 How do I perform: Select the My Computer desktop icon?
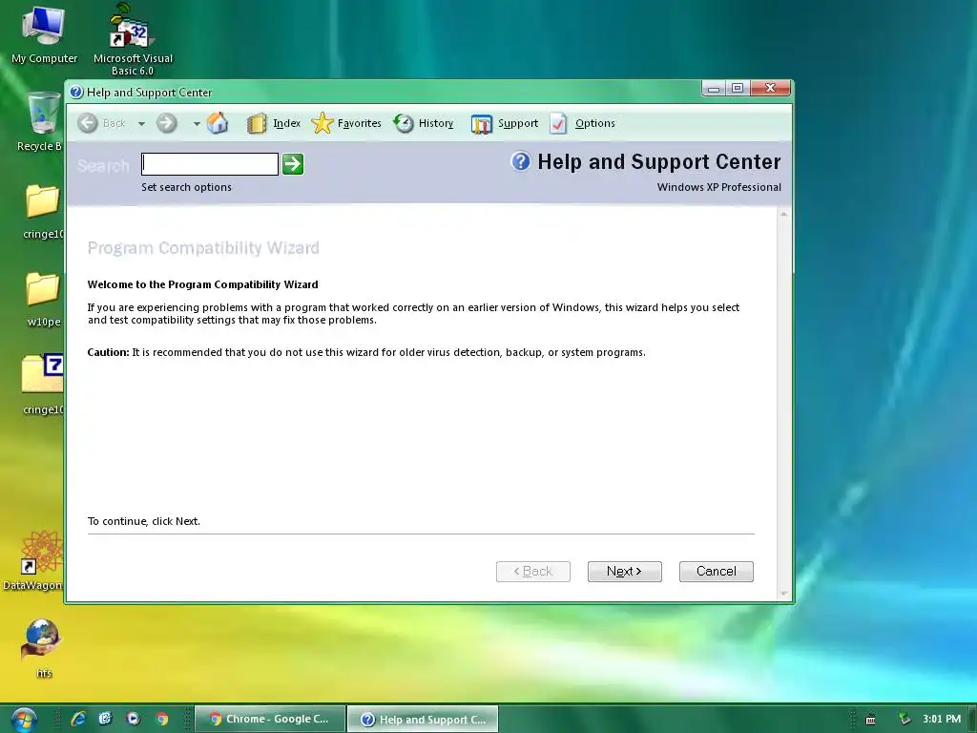click(x=44, y=35)
